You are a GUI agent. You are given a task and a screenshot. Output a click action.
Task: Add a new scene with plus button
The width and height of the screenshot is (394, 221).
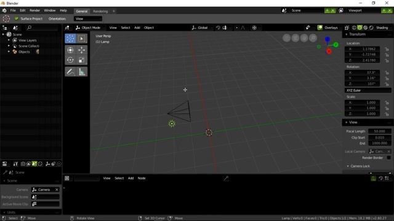[327, 10]
